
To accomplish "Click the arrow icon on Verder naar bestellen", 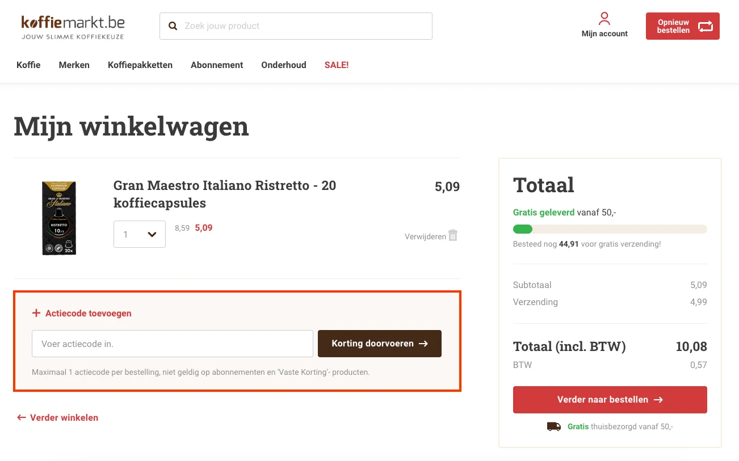I will tap(658, 399).
